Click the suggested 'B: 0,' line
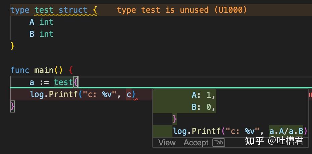The height and width of the screenshot is (154, 312). pyautogui.click(x=204, y=107)
